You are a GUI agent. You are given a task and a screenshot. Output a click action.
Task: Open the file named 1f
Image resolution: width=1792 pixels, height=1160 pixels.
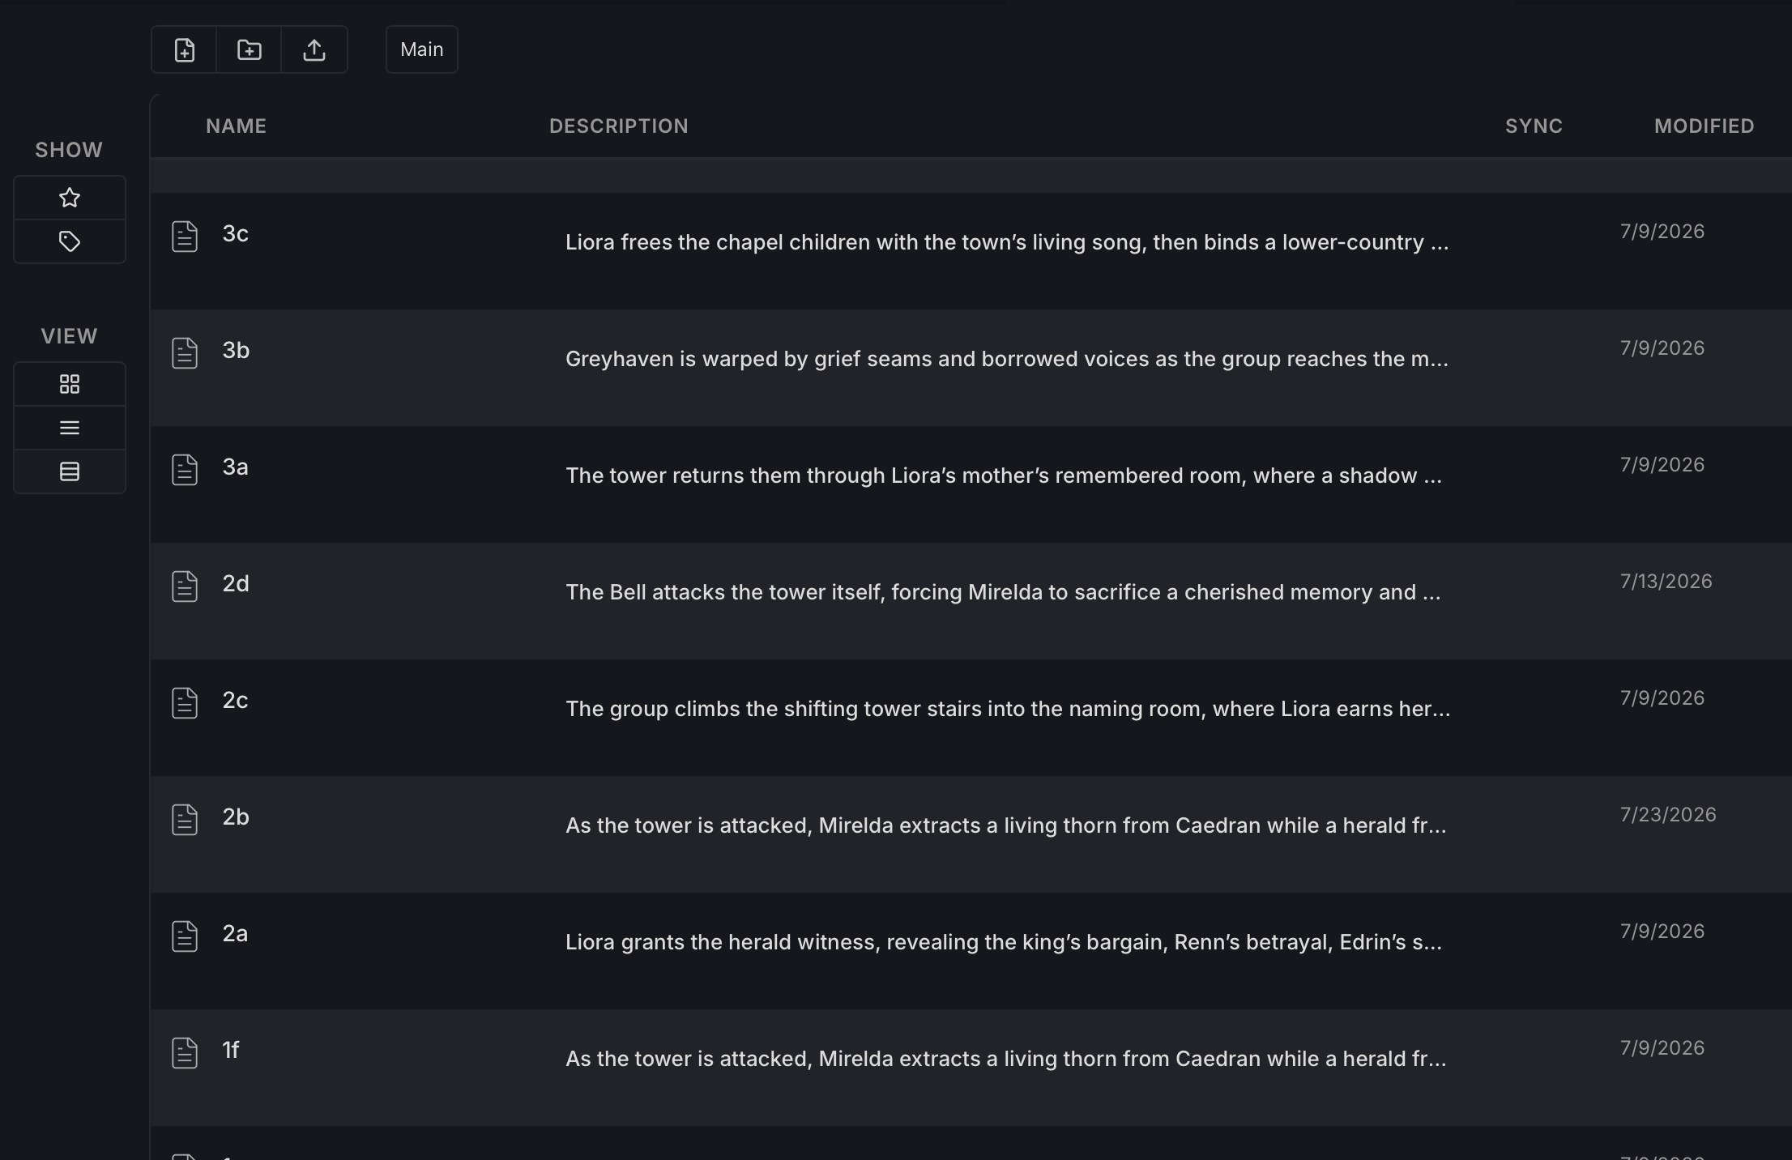click(x=231, y=1051)
